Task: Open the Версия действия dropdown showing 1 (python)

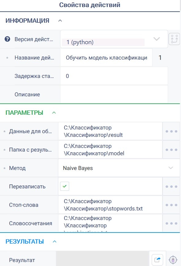Action: [x=114, y=39]
